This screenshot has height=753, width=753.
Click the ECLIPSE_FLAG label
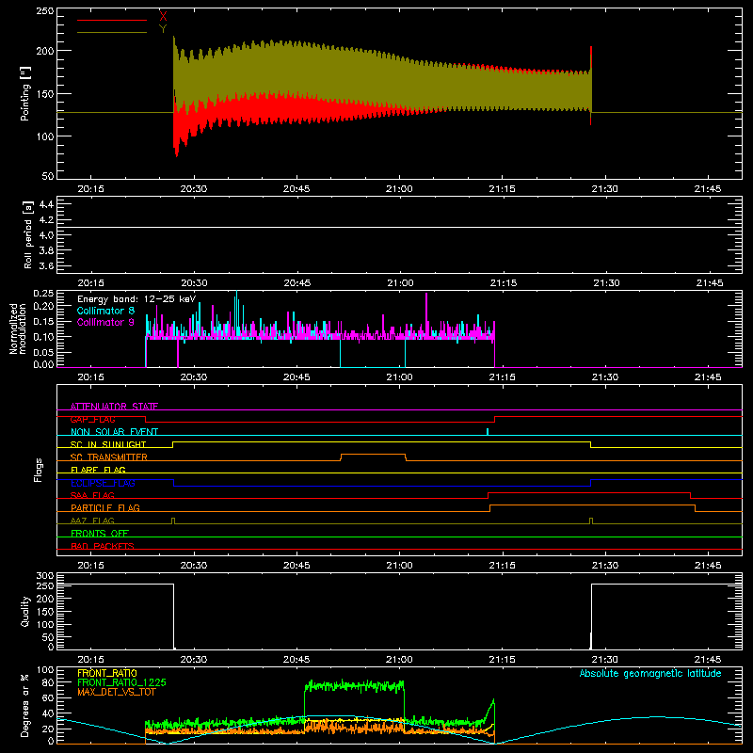103,483
